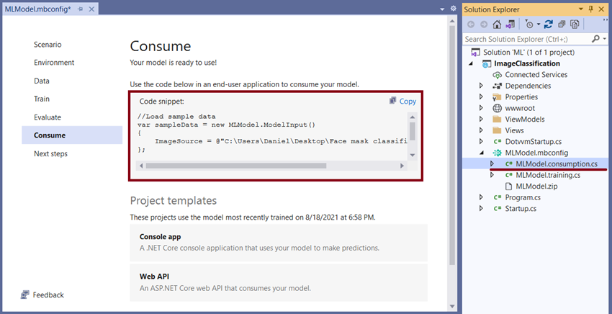612x314 pixels.
Task: Open the Pending Changes Filter dropdown arrow
Action: click(x=539, y=24)
